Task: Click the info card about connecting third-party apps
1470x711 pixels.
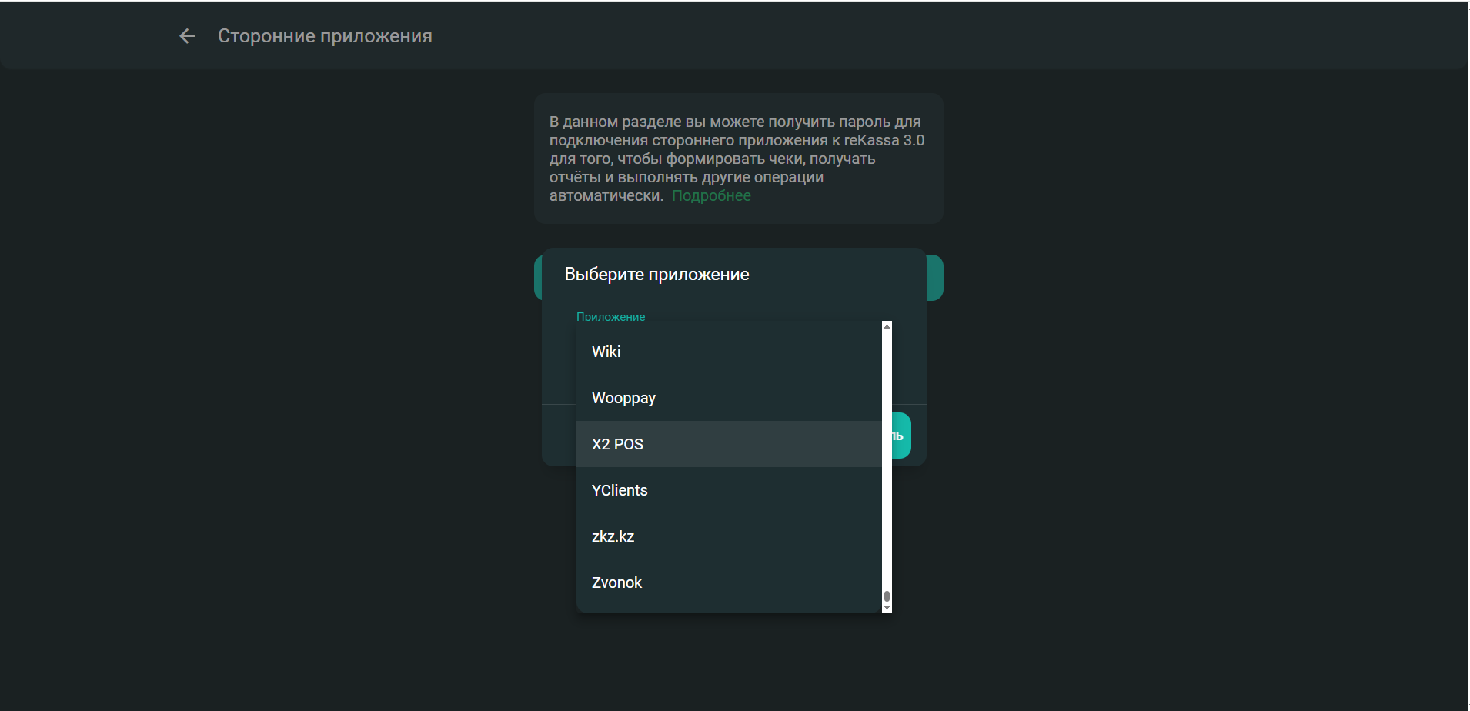Action: click(738, 159)
